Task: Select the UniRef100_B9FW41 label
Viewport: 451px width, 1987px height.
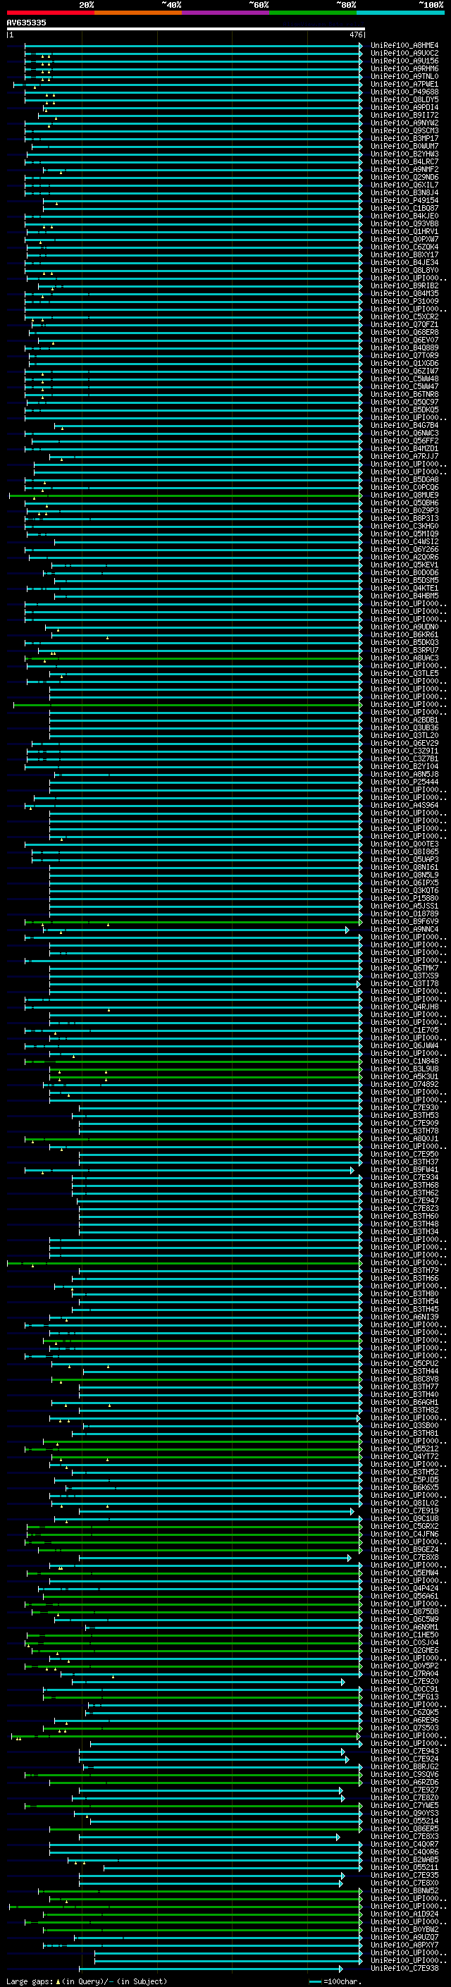Action: pyautogui.click(x=404, y=1170)
